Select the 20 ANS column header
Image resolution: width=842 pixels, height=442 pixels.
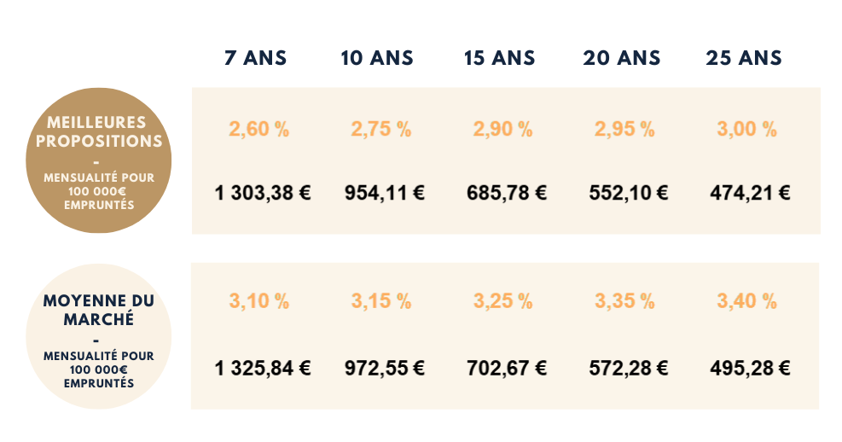pyautogui.click(x=622, y=59)
